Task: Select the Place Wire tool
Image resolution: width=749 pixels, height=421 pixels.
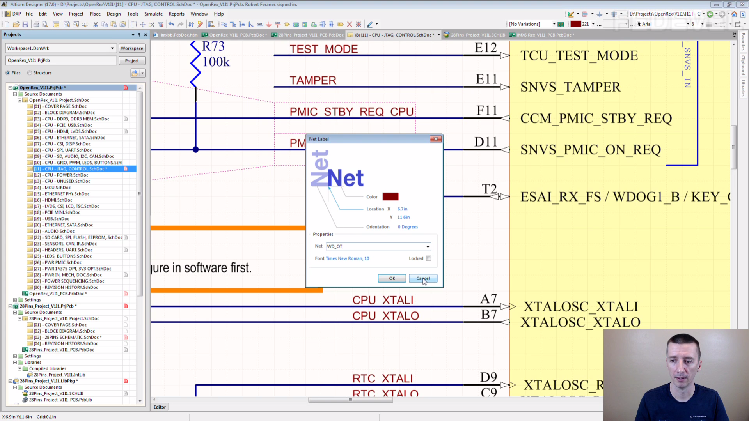Action: pyautogui.click(x=224, y=24)
